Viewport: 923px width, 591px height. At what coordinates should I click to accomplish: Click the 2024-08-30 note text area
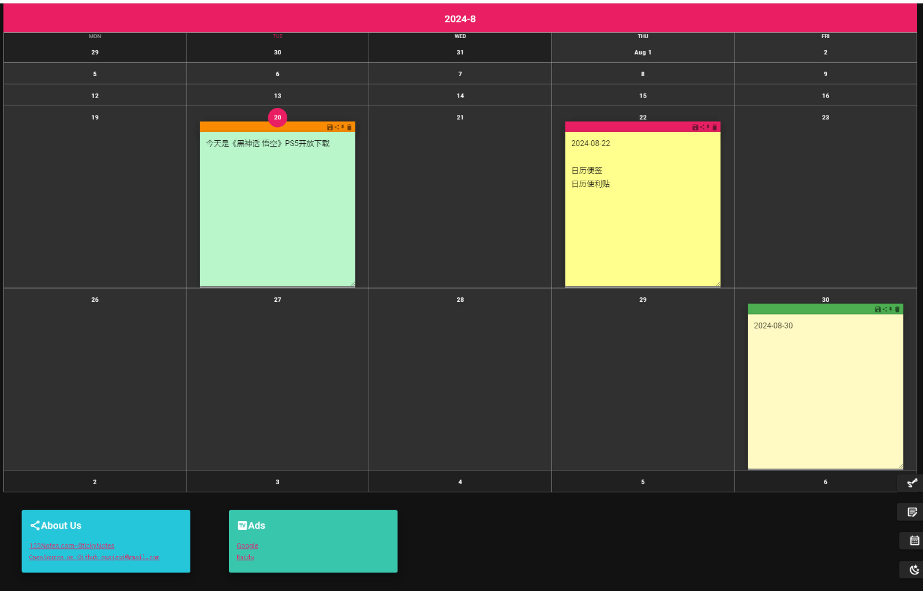pos(826,391)
